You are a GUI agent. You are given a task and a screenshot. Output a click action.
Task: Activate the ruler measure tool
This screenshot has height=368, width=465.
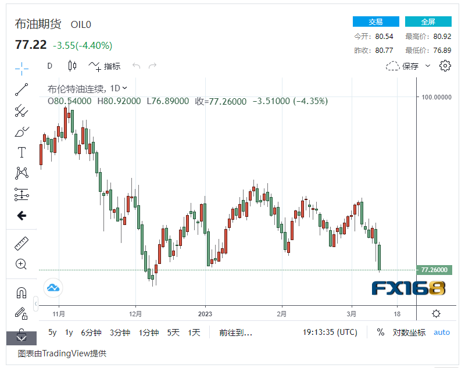pyautogui.click(x=22, y=244)
